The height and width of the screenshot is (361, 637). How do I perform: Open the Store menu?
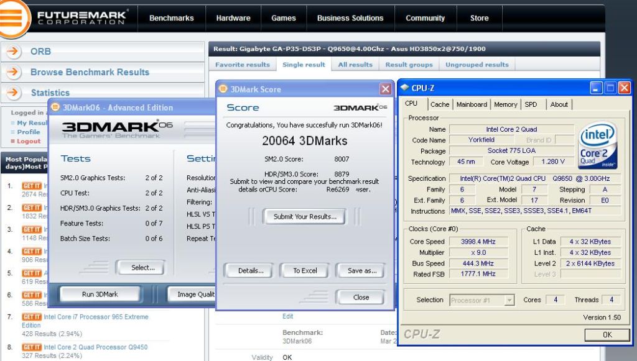coord(480,18)
